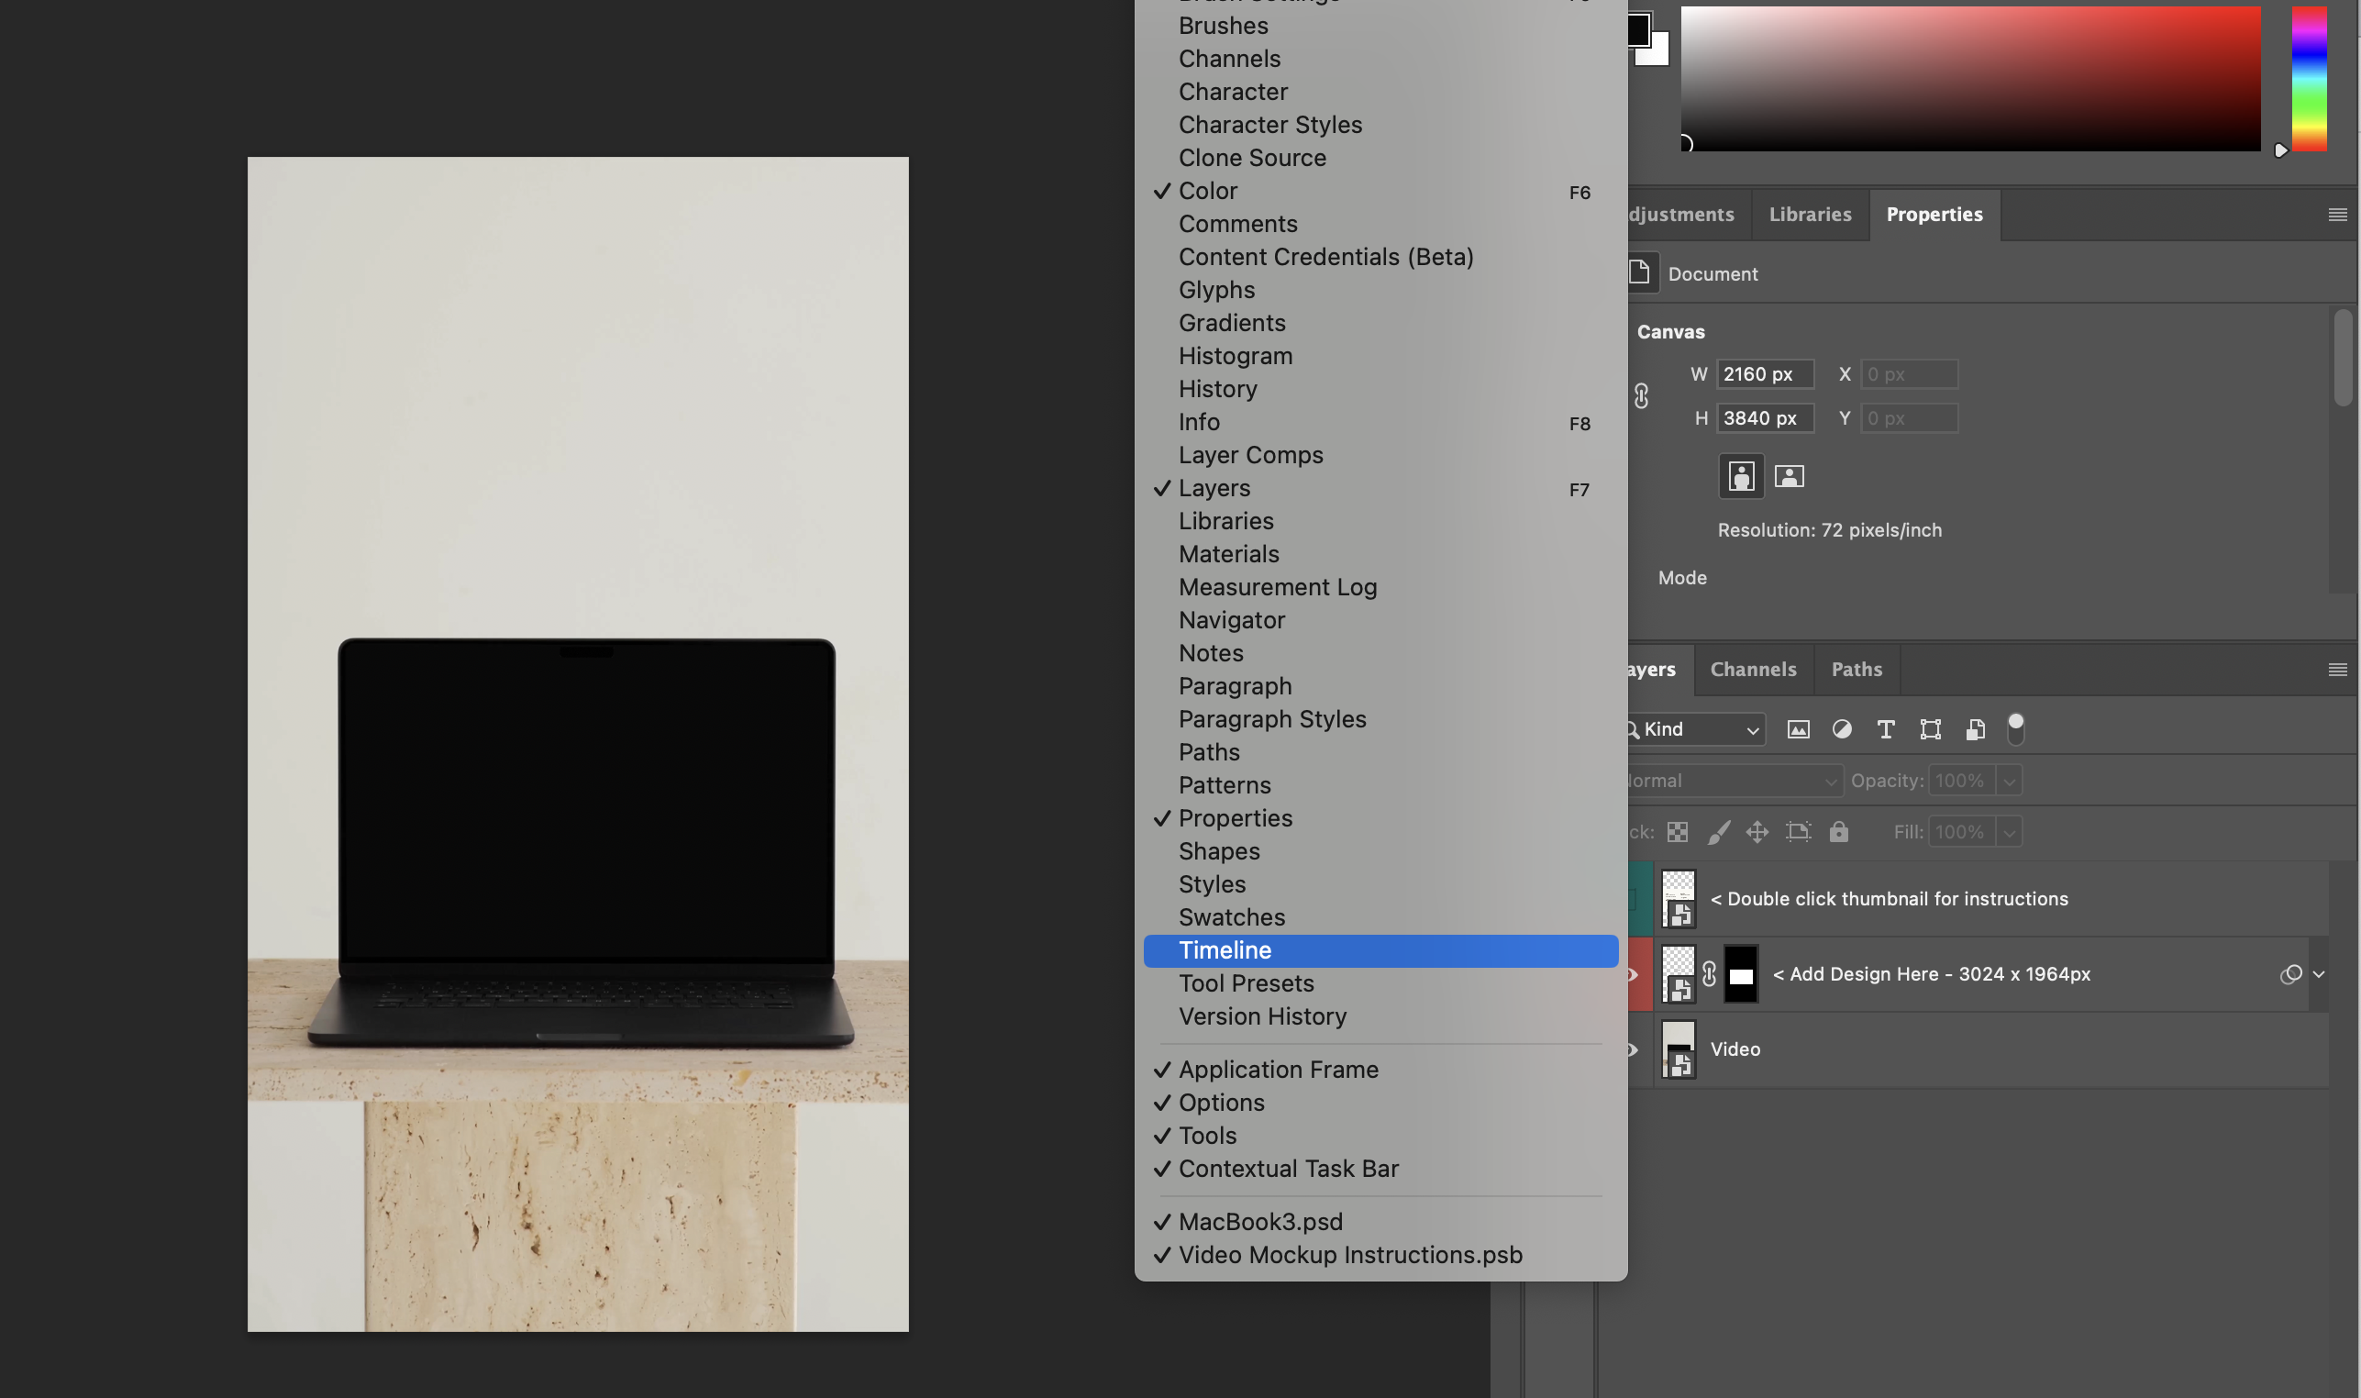Uncheck the Layers panel menu item

pos(1214,488)
